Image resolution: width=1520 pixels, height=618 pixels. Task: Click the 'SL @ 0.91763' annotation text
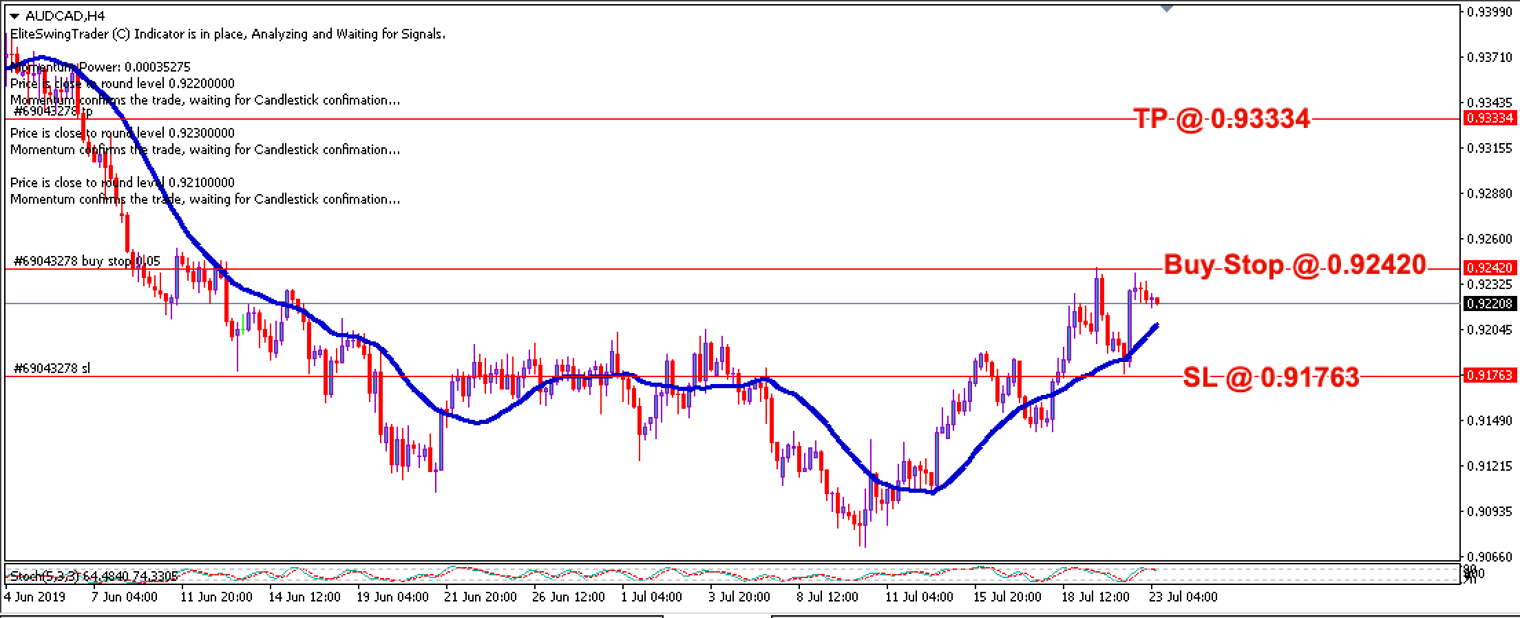point(1271,377)
